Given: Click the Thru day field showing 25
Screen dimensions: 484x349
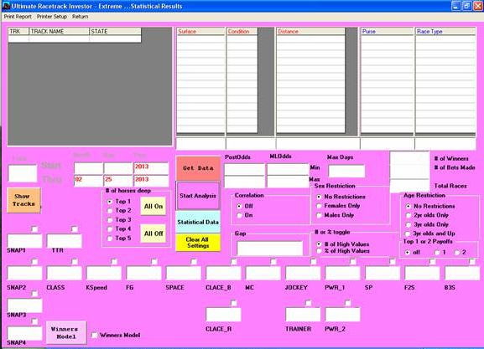Looking at the screenshot, I should [x=118, y=181].
